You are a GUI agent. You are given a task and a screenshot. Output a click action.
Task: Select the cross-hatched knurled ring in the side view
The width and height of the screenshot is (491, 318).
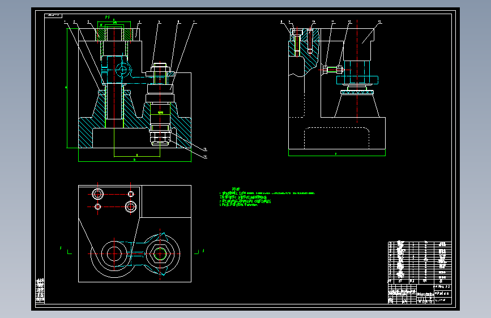(x=357, y=92)
